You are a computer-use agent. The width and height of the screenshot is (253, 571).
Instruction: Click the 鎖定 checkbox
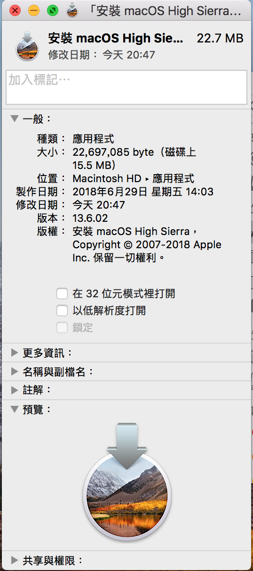point(62,327)
